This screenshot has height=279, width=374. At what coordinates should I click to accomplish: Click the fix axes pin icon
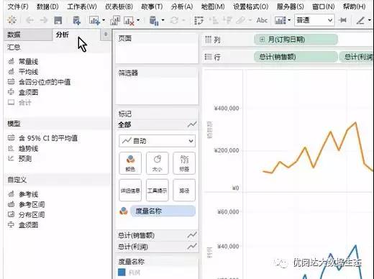(x=343, y=20)
